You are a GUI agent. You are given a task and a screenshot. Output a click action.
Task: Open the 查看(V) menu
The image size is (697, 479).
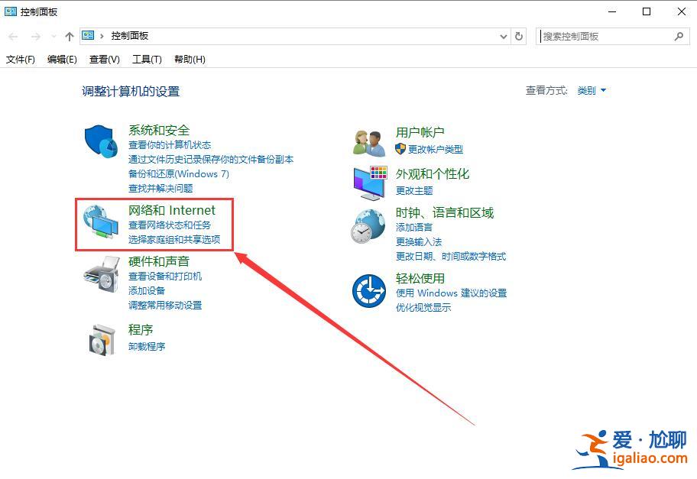(x=104, y=59)
